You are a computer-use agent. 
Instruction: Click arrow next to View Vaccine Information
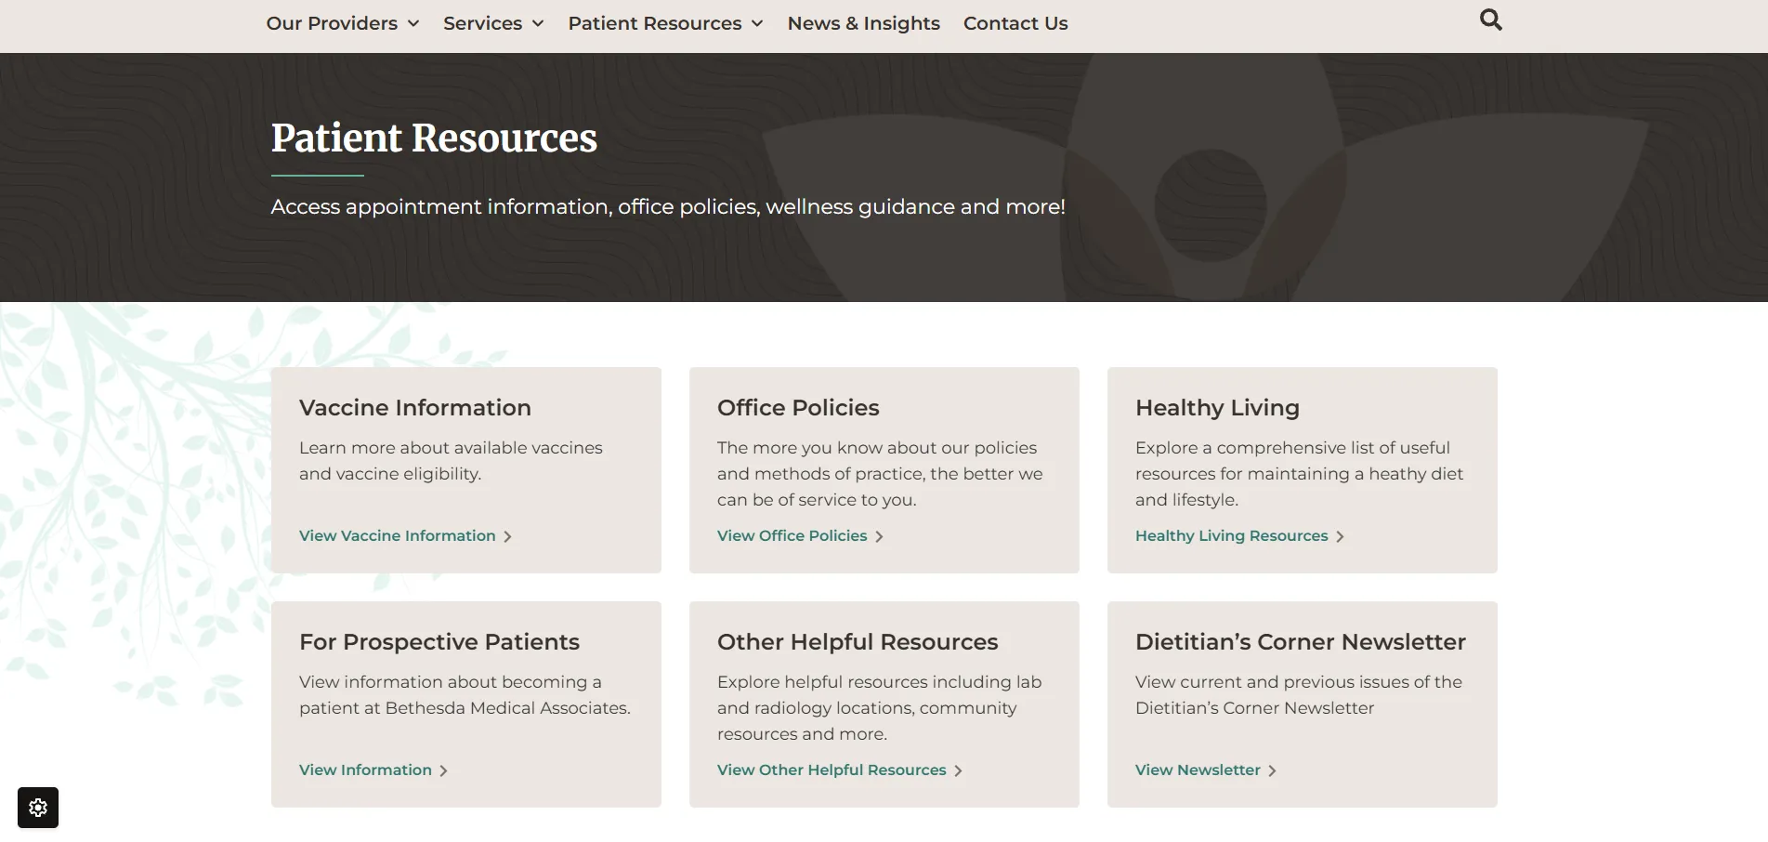[x=507, y=536]
